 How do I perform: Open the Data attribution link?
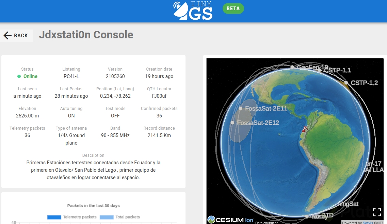point(267,223)
